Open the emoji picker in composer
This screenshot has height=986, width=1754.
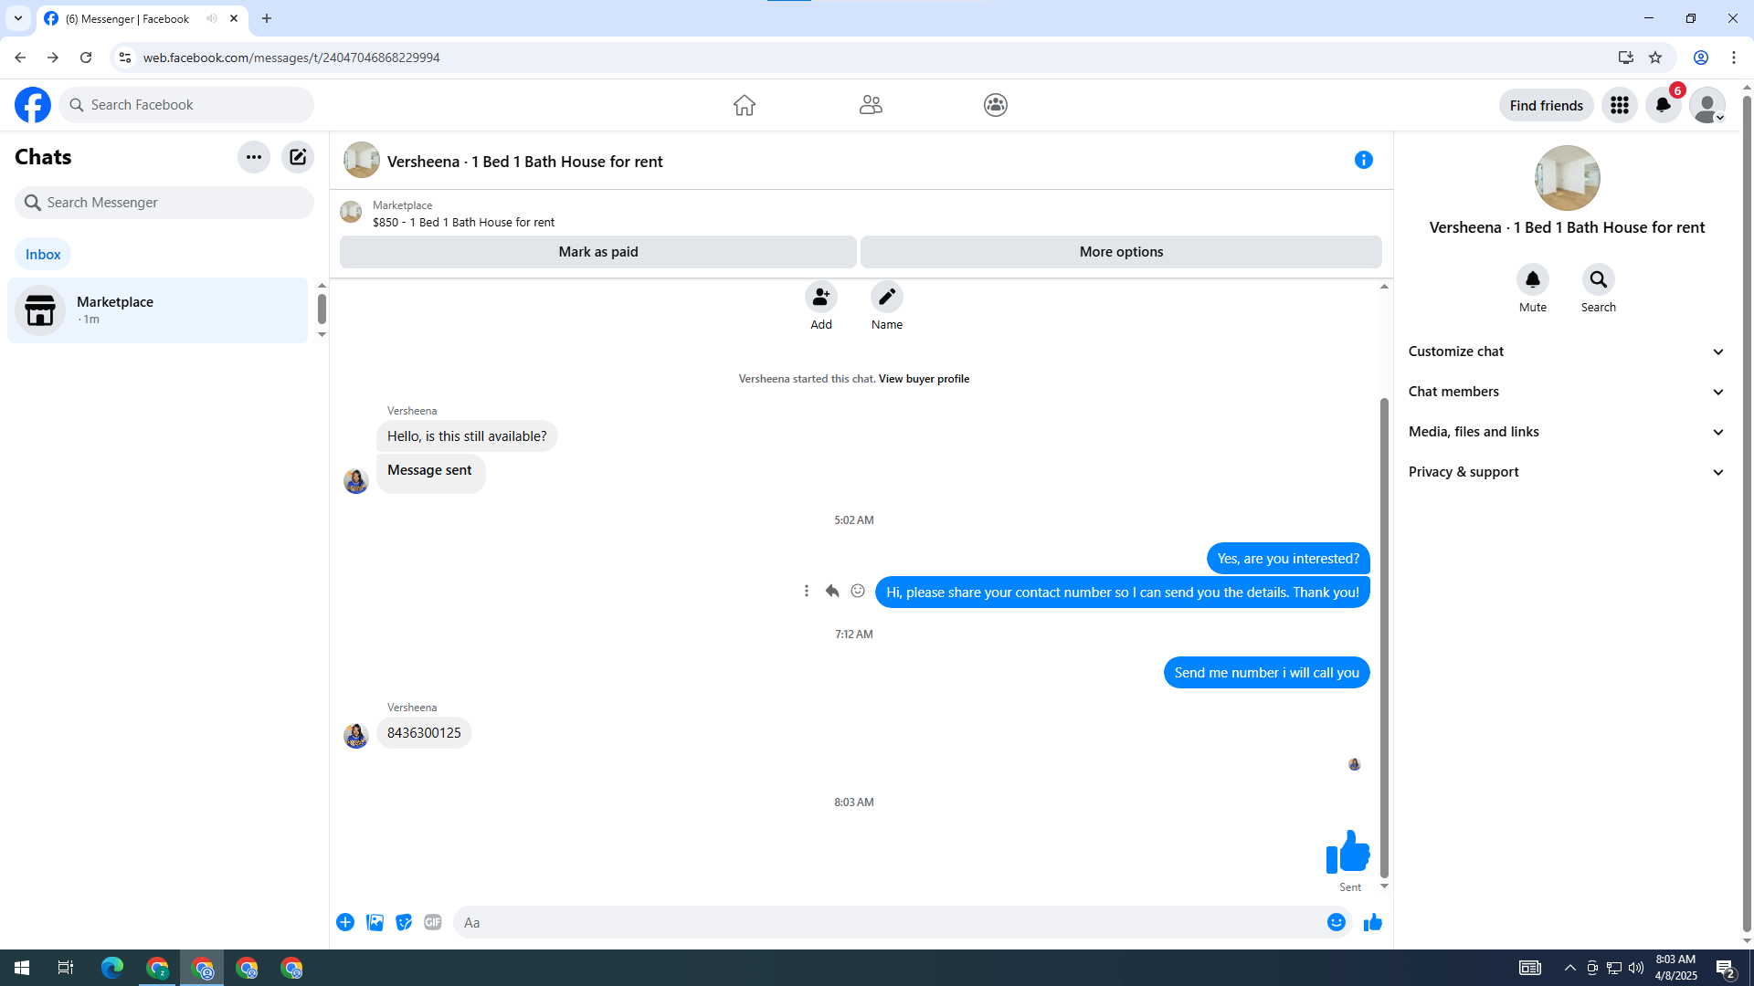pyautogui.click(x=1336, y=922)
